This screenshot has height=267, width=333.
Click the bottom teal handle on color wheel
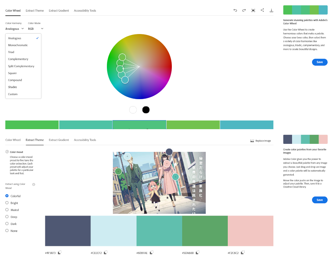(x=125, y=80)
